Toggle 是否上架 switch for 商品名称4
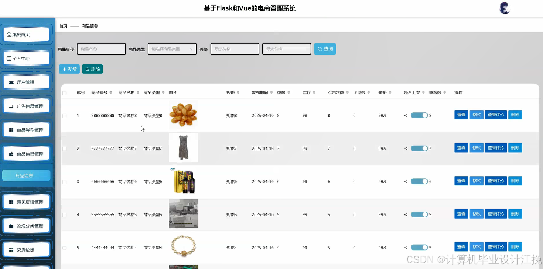This screenshot has height=269, width=543. click(419, 247)
